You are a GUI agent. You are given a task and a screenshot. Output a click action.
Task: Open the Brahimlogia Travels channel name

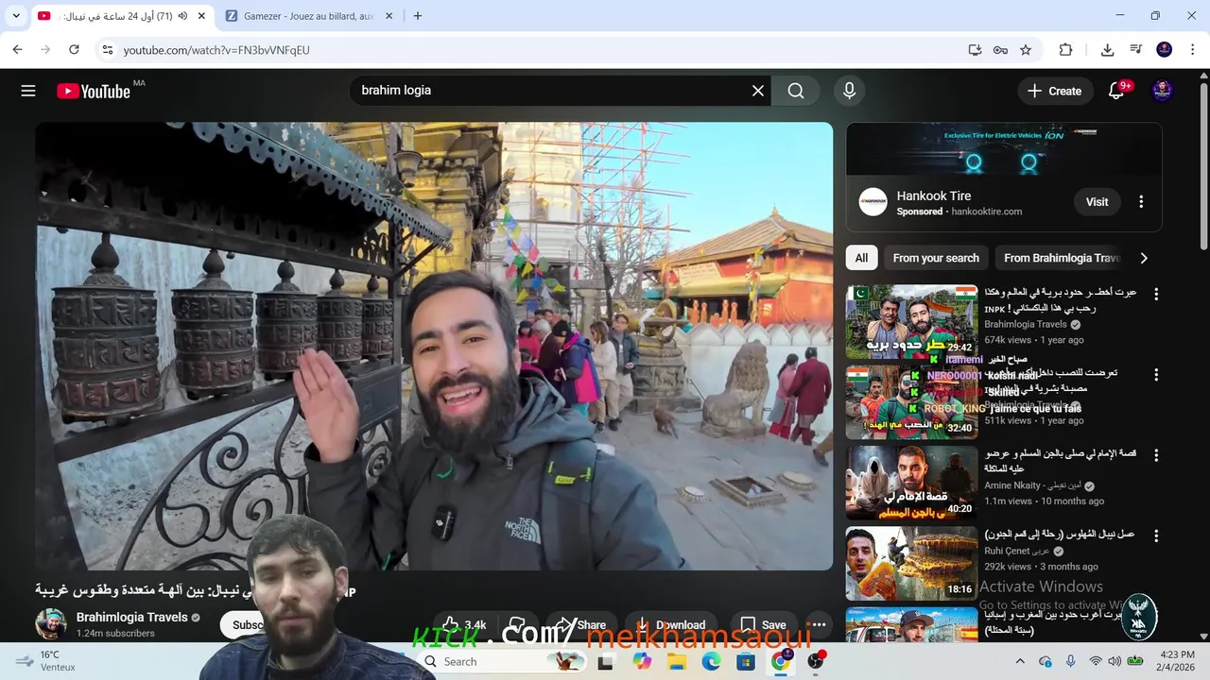131,617
